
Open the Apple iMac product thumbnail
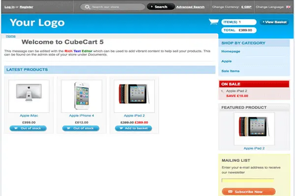tap(29, 96)
